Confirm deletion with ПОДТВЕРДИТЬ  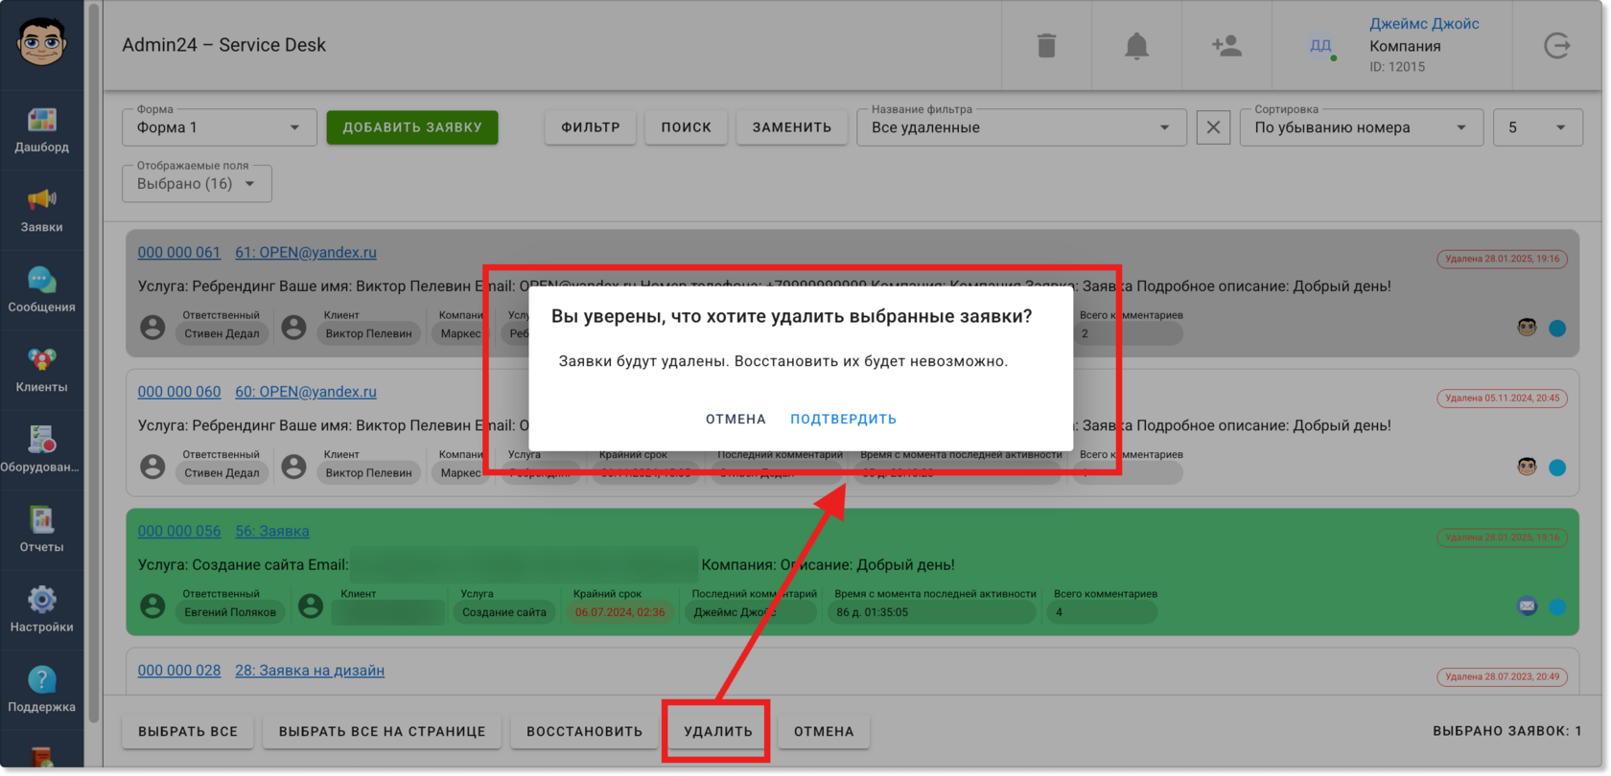click(x=843, y=419)
